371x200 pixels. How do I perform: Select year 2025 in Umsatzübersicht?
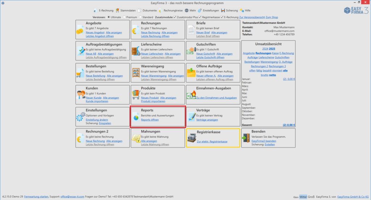[x=272, y=48]
